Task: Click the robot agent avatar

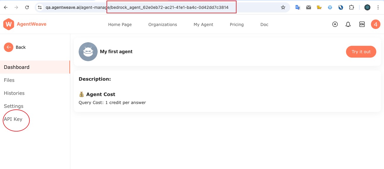Action: coord(88,52)
